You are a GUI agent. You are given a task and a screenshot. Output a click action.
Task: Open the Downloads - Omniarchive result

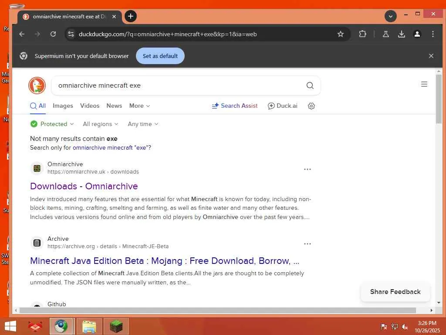coord(84,186)
